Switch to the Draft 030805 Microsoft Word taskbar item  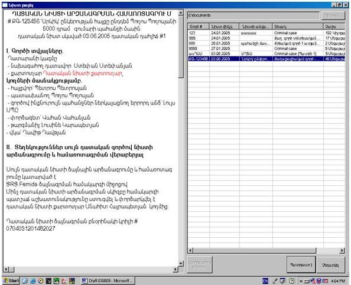click(108, 281)
